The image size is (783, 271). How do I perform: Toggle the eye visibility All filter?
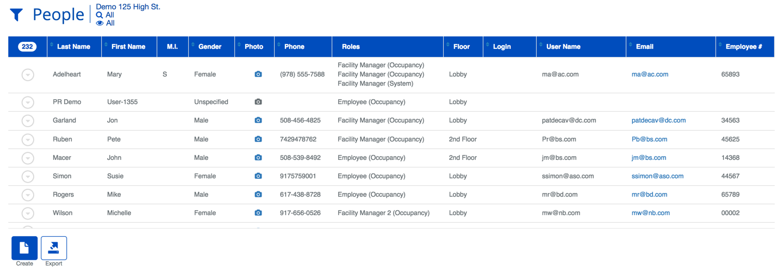(x=105, y=23)
